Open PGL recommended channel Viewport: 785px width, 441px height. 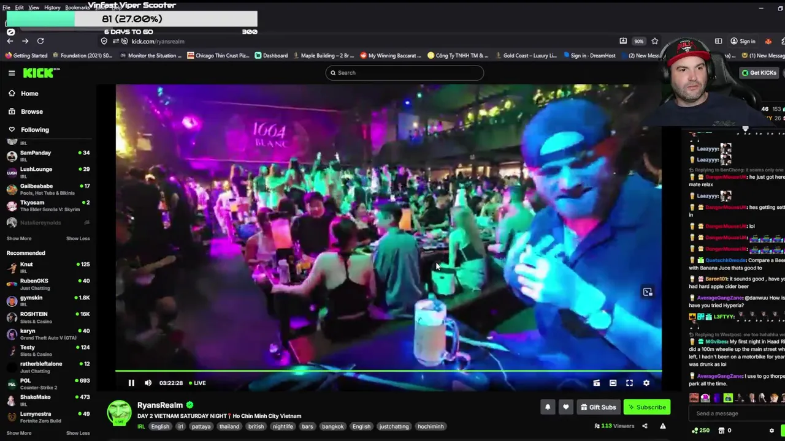point(48,383)
